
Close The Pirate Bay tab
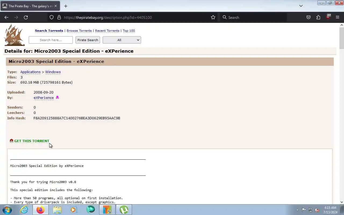pos(56,6)
